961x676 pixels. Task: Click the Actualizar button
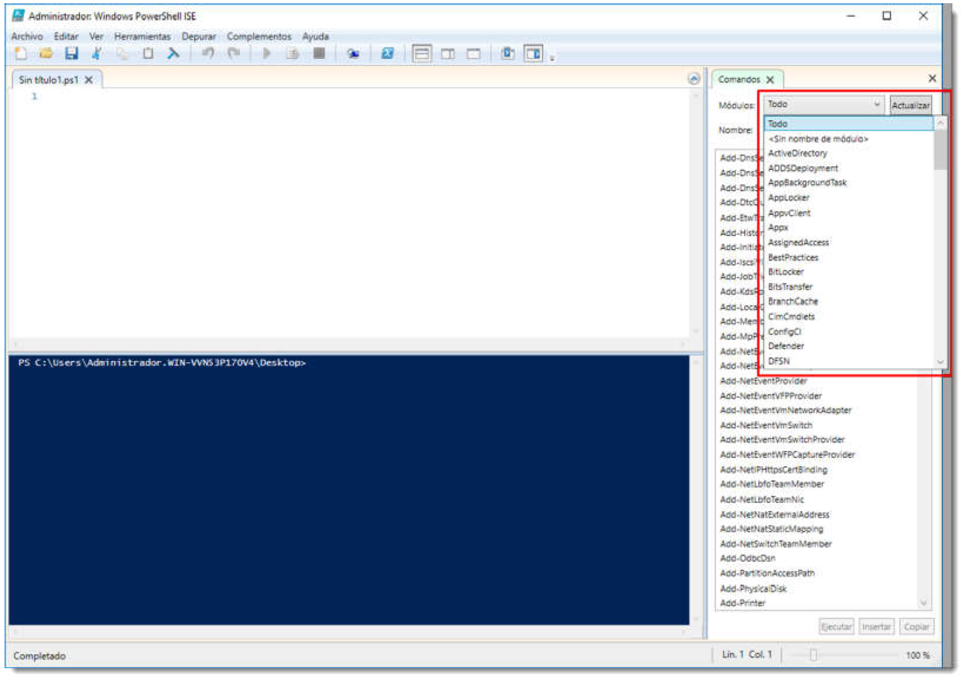point(910,105)
